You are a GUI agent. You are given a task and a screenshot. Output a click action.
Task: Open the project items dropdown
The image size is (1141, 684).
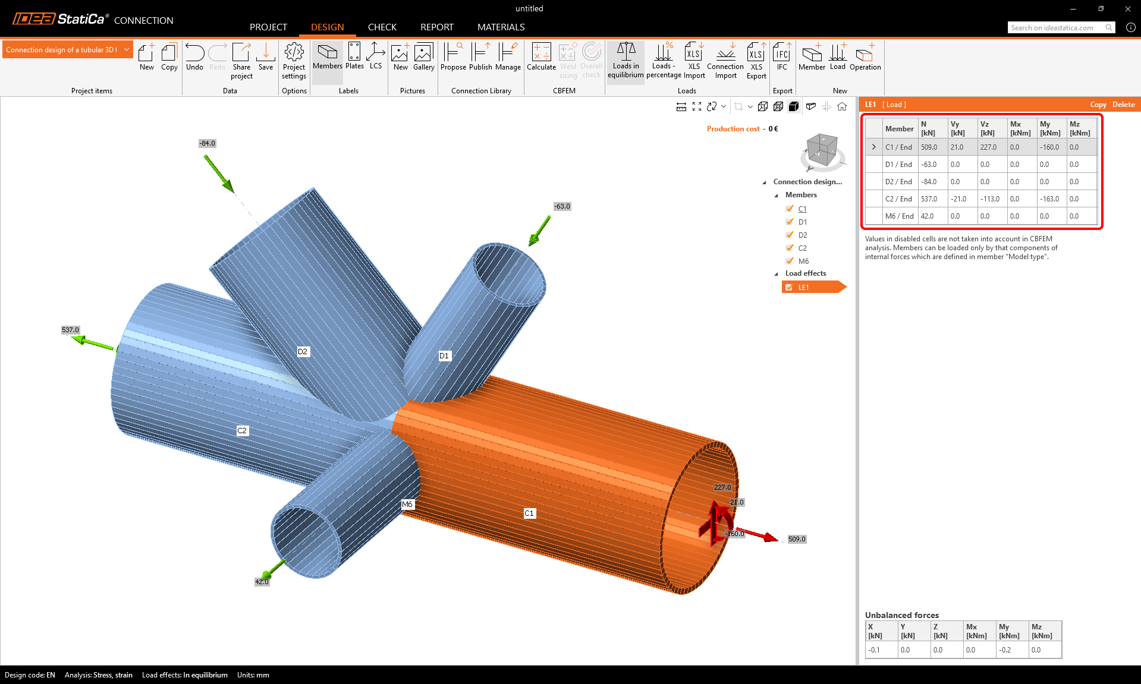tap(127, 49)
